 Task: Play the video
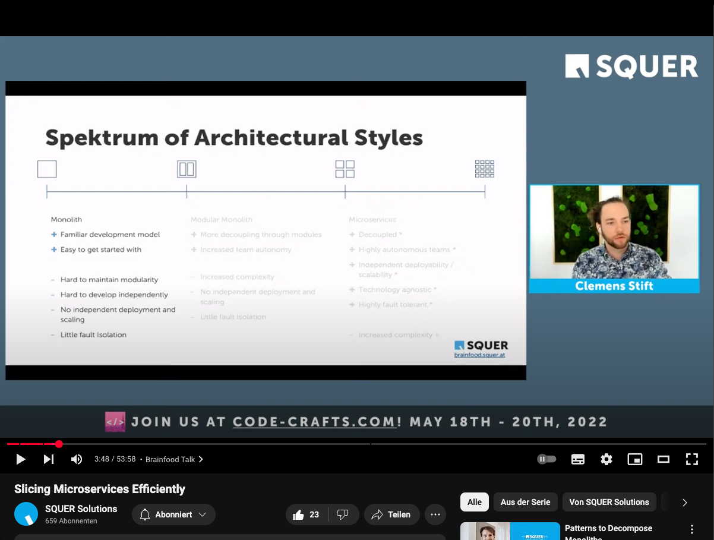pyautogui.click(x=20, y=459)
